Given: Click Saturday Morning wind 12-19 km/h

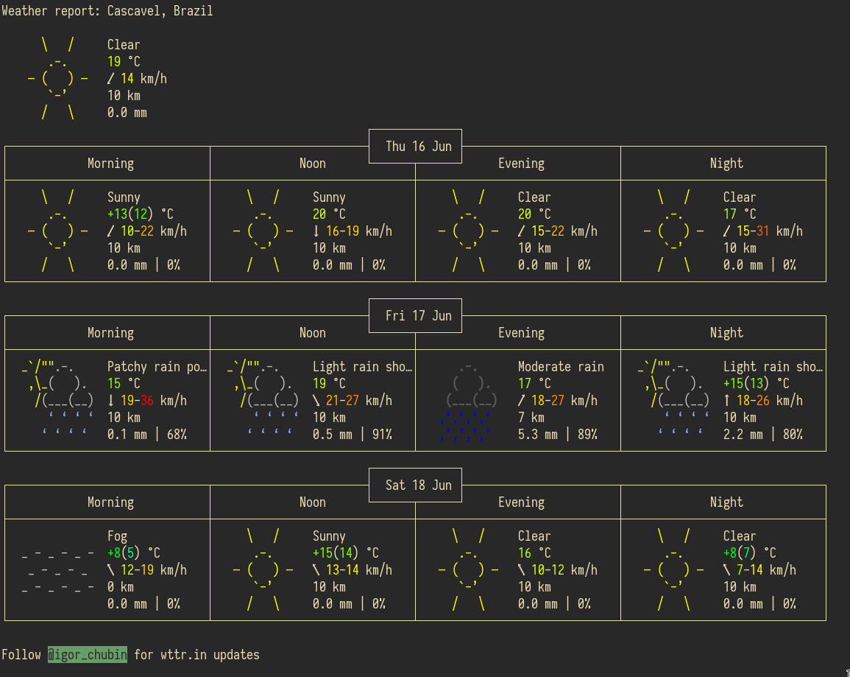Looking at the screenshot, I should click(147, 570).
